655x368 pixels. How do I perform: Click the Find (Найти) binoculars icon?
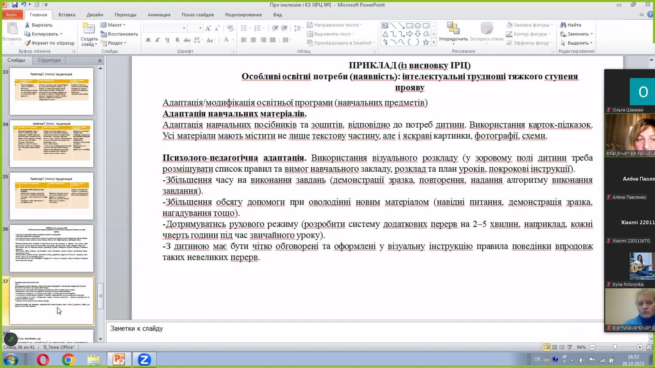pyautogui.click(x=563, y=25)
